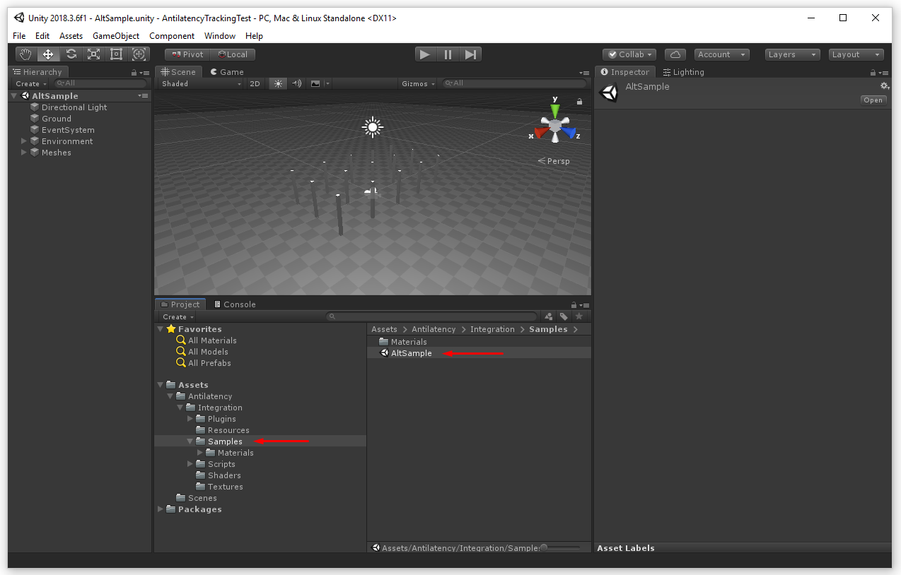The image size is (901, 575).
Task: Open the AltSample scene options in Hierarchy
Action: [144, 95]
